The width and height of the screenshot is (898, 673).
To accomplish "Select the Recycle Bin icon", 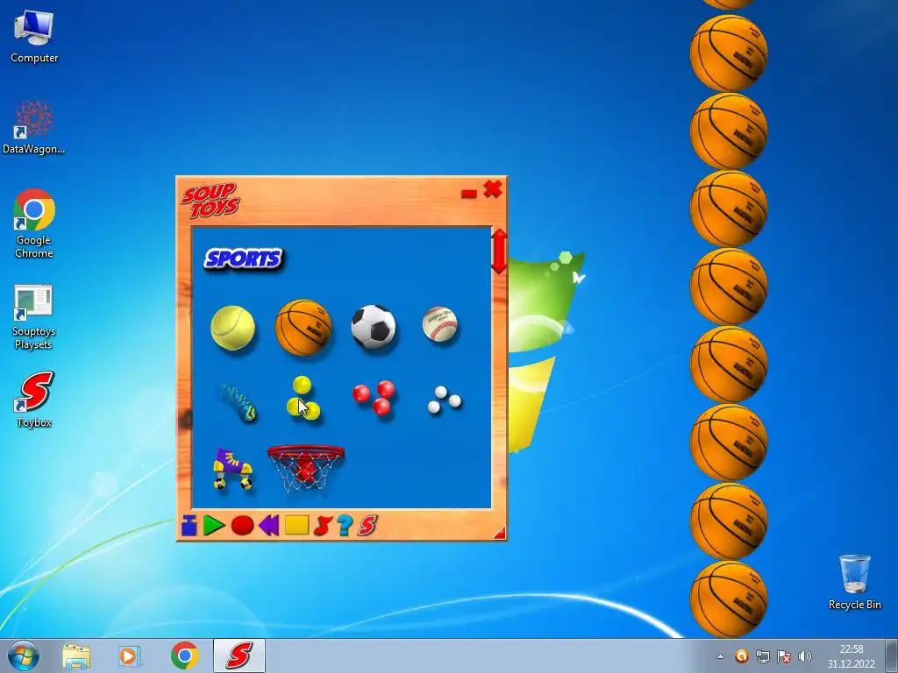I will pyautogui.click(x=854, y=582).
